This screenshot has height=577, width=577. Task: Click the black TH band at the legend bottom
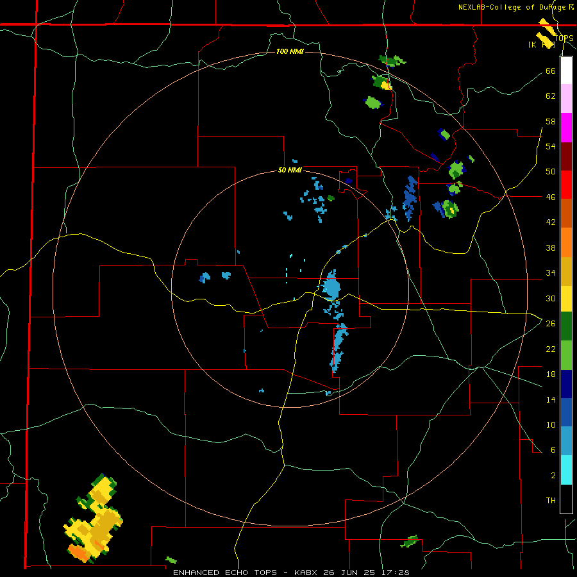566,499
